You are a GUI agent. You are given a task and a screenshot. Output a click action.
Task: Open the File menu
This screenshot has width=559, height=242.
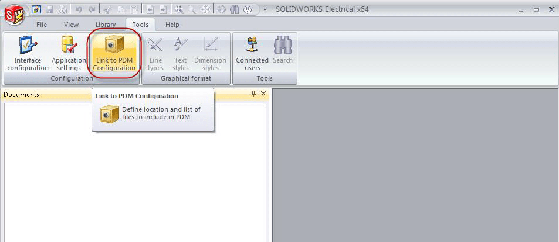pyautogui.click(x=42, y=25)
